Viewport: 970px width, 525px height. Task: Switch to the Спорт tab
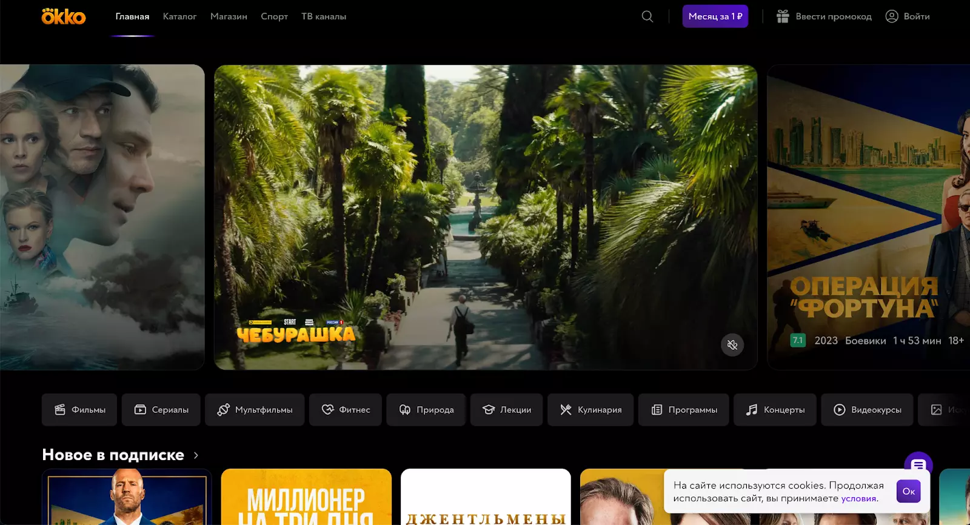pyautogui.click(x=274, y=16)
